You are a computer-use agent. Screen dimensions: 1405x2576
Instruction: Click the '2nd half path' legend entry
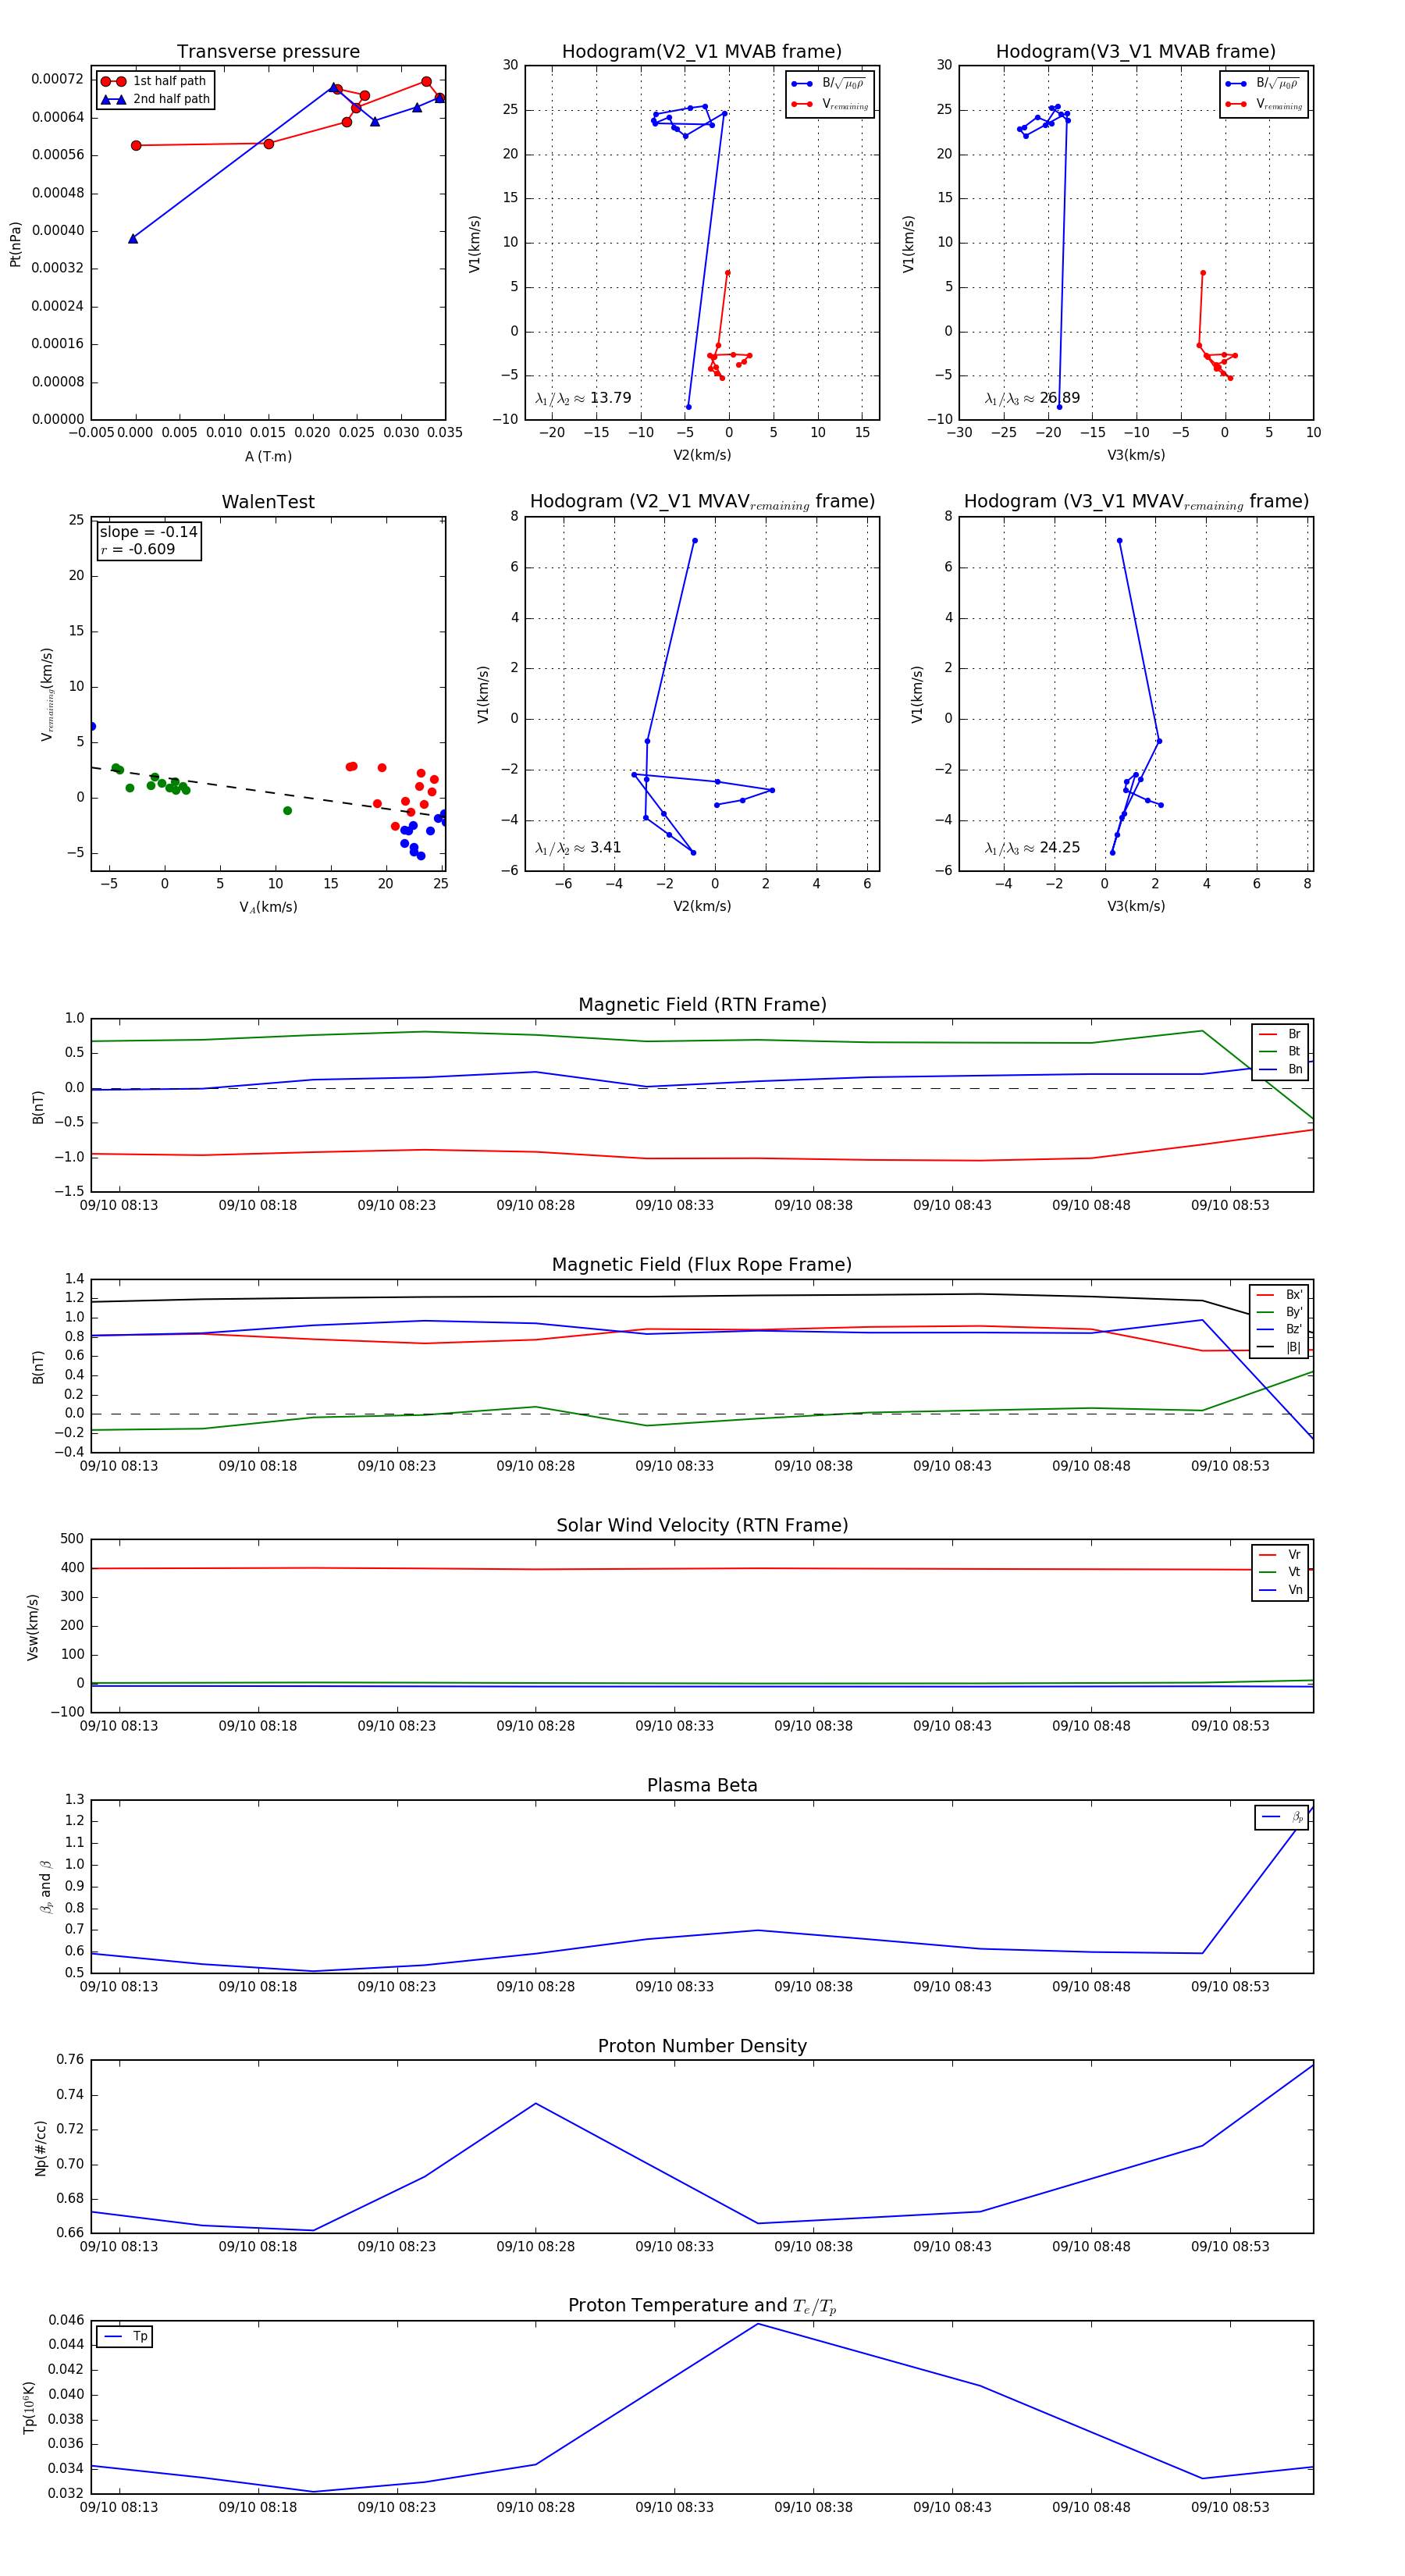click(x=155, y=99)
